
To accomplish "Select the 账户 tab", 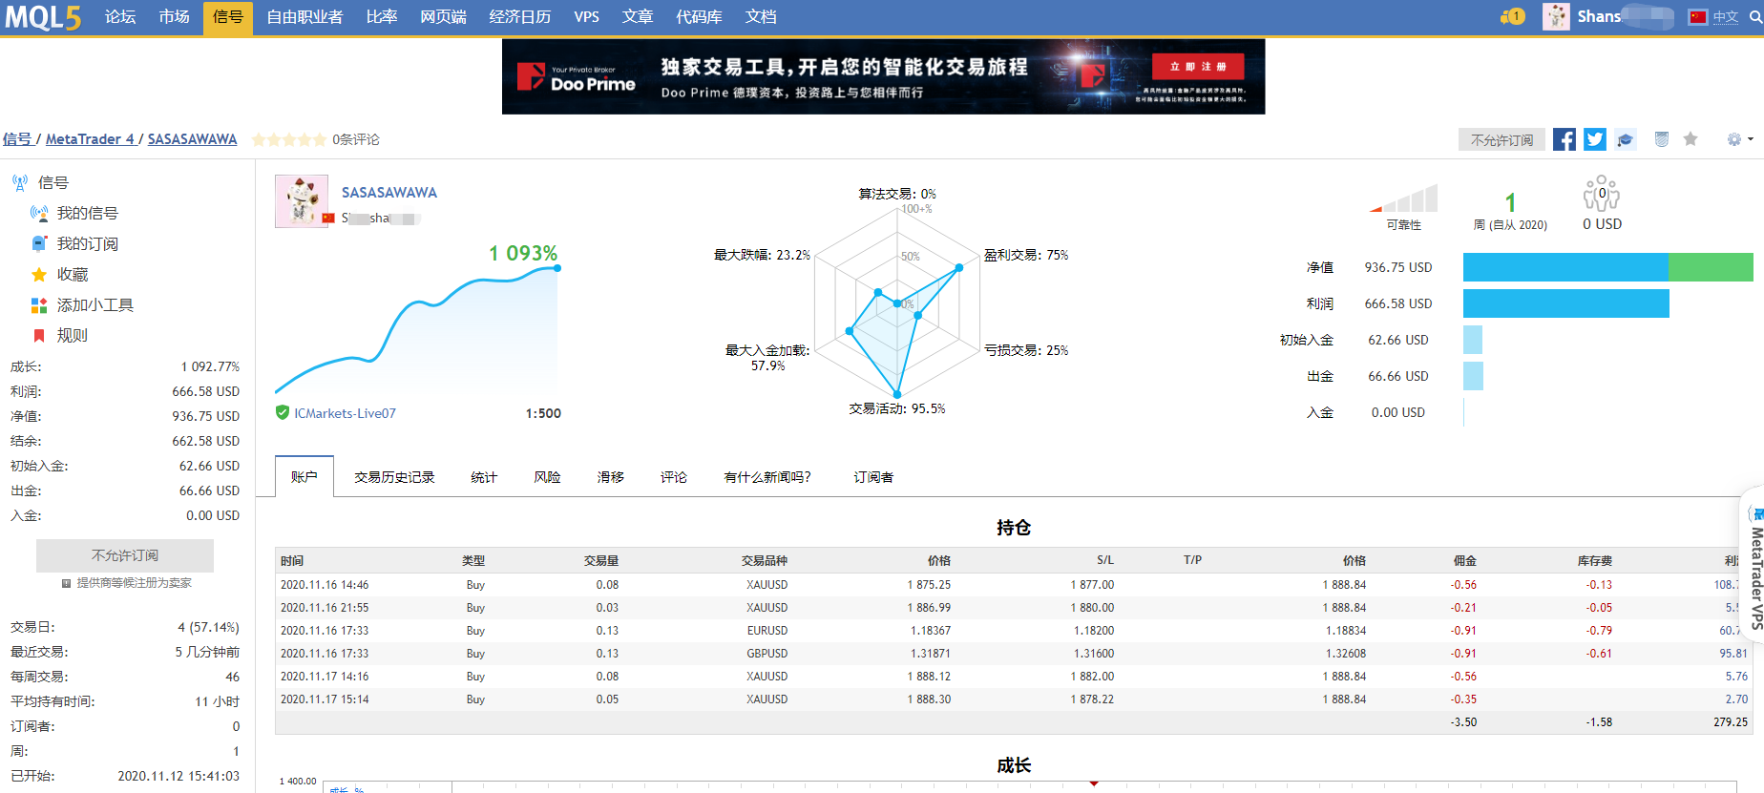I will click(x=304, y=477).
